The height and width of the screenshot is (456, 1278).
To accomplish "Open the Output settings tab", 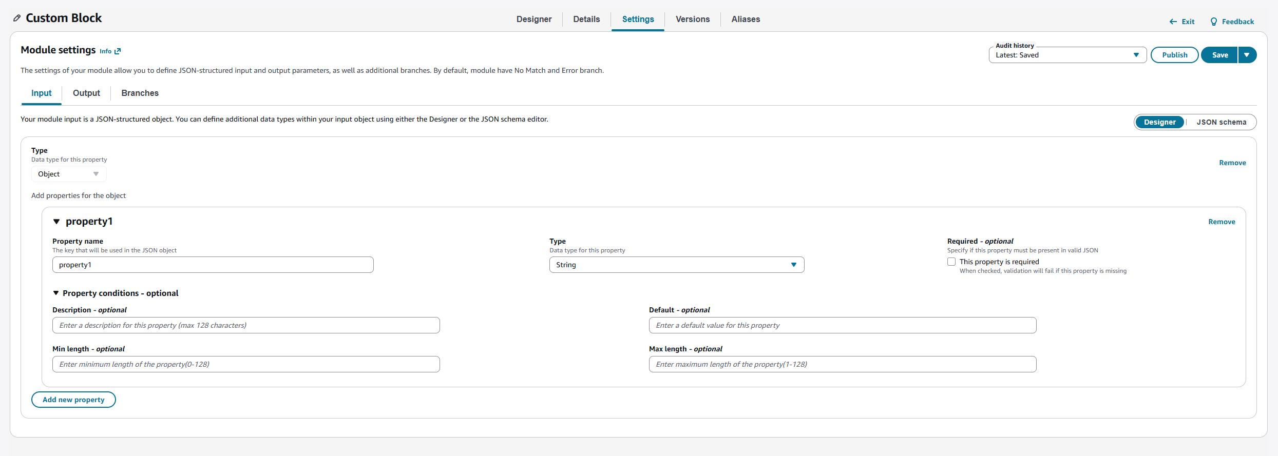I will coord(86,93).
